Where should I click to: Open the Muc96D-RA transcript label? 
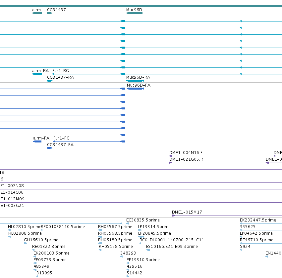pos(138,77)
